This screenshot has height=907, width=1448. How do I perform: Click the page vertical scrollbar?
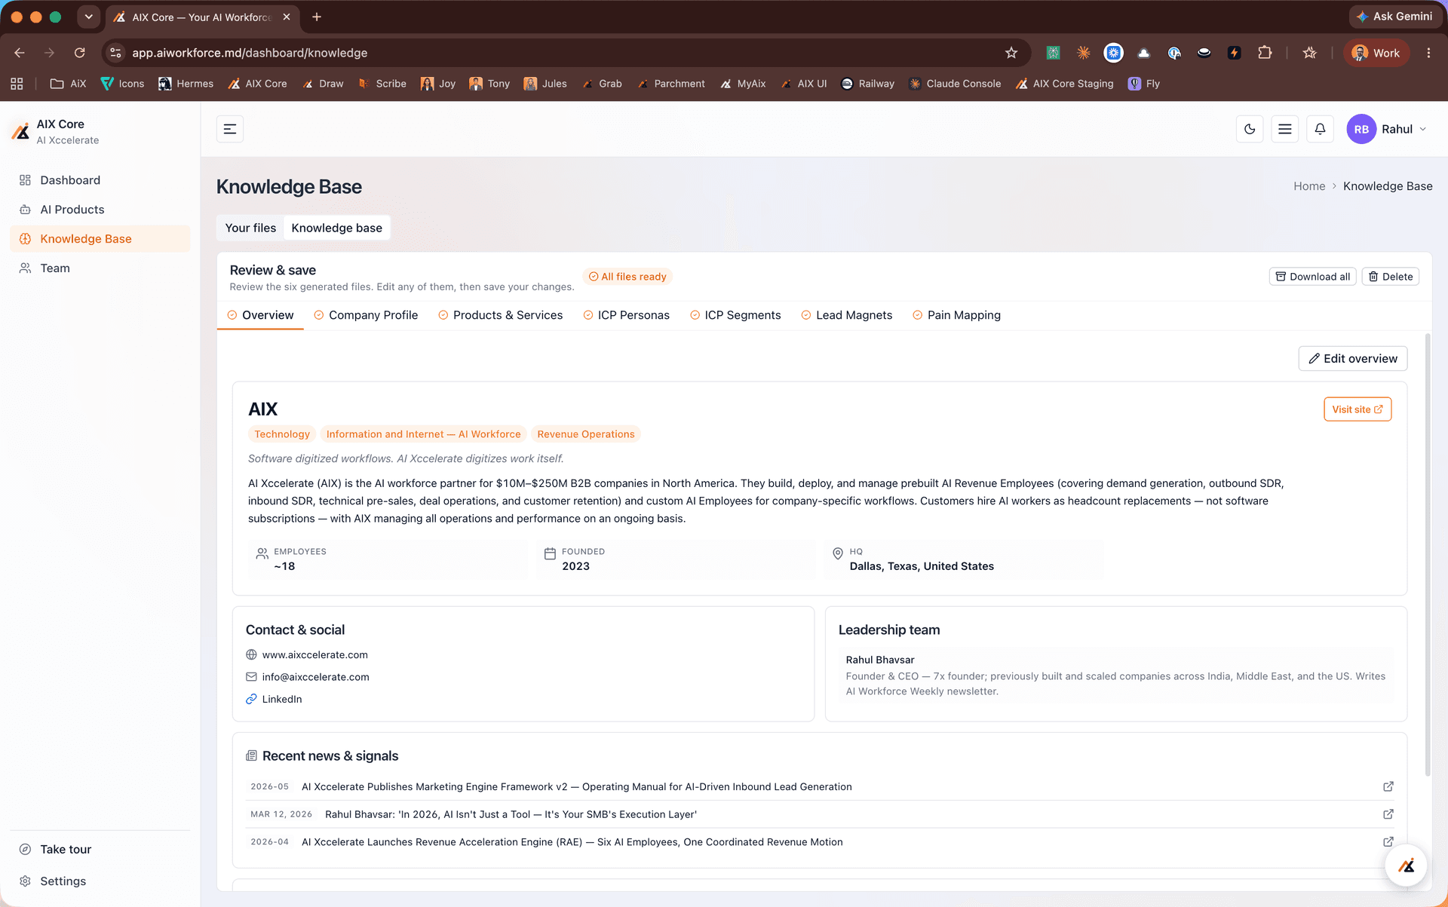point(1427,554)
